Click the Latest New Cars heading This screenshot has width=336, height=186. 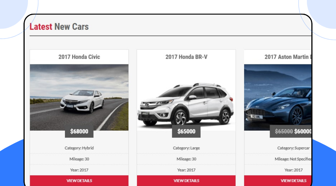[x=59, y=27]
